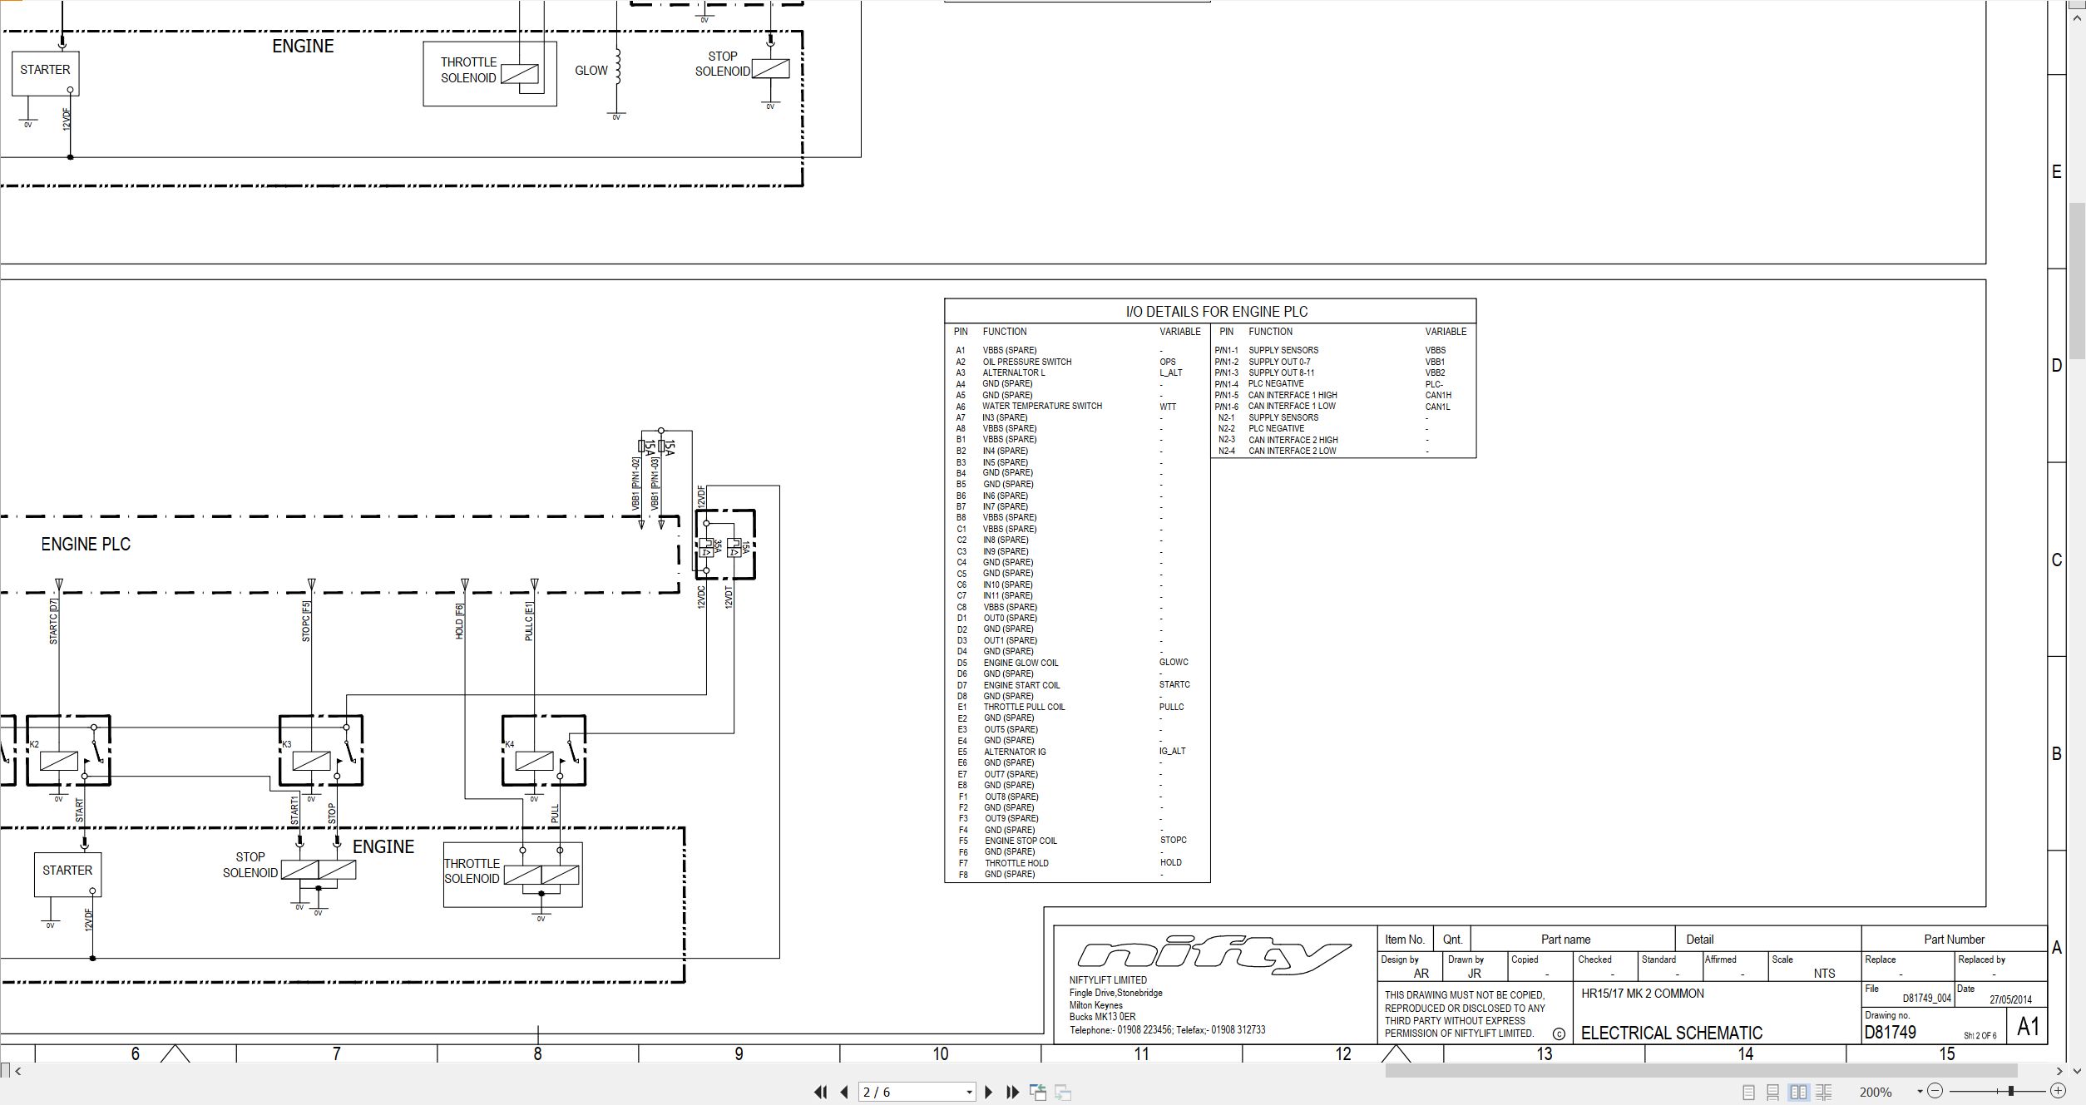
Task: Switch to continuous facing pages view
Action: (x=1823, y=1092)
